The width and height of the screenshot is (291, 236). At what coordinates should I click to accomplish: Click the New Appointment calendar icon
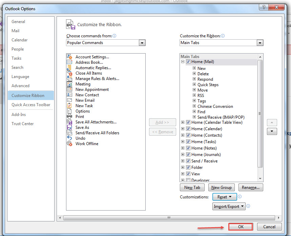click(x=69, y=90)
